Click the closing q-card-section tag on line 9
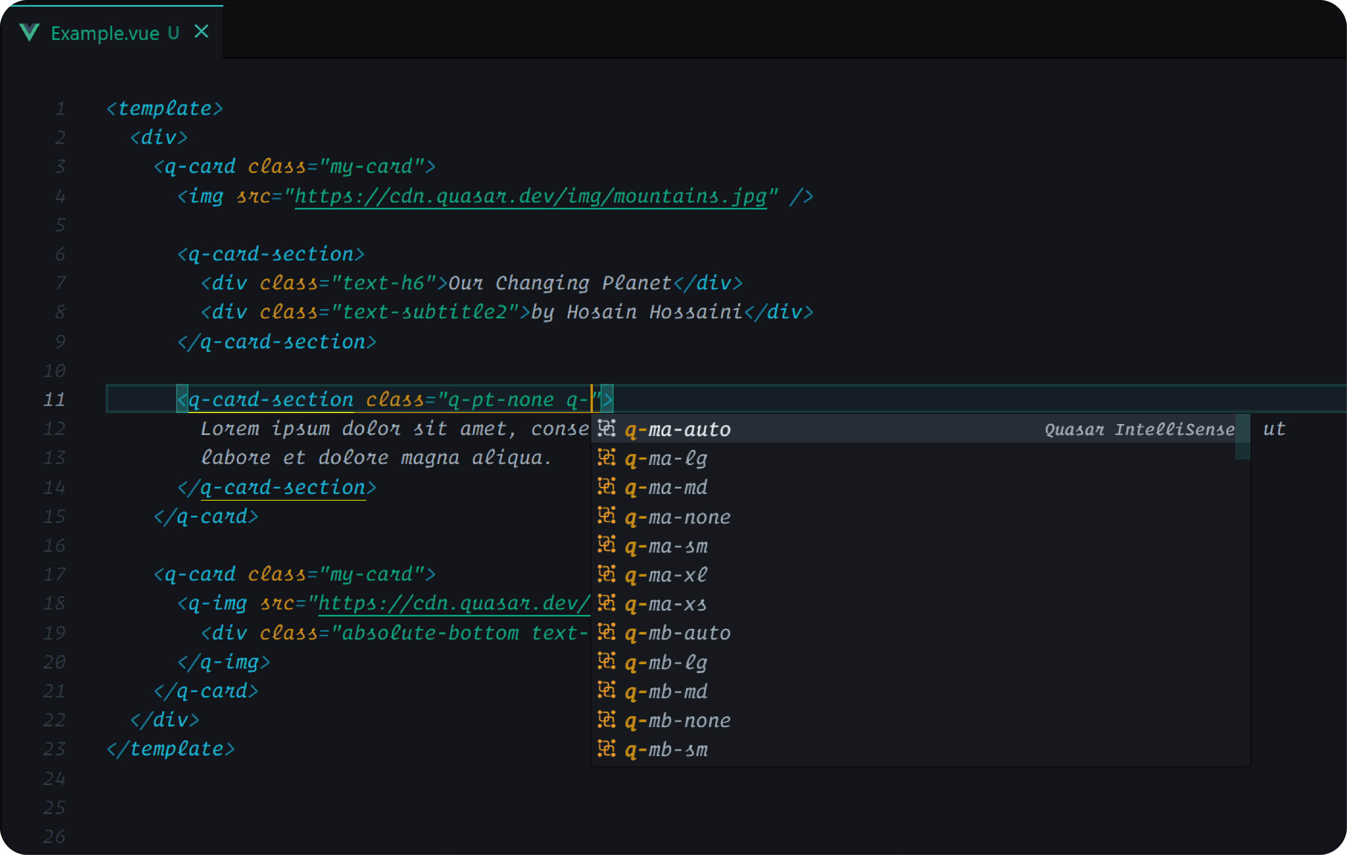 click(x=277, y=342)
